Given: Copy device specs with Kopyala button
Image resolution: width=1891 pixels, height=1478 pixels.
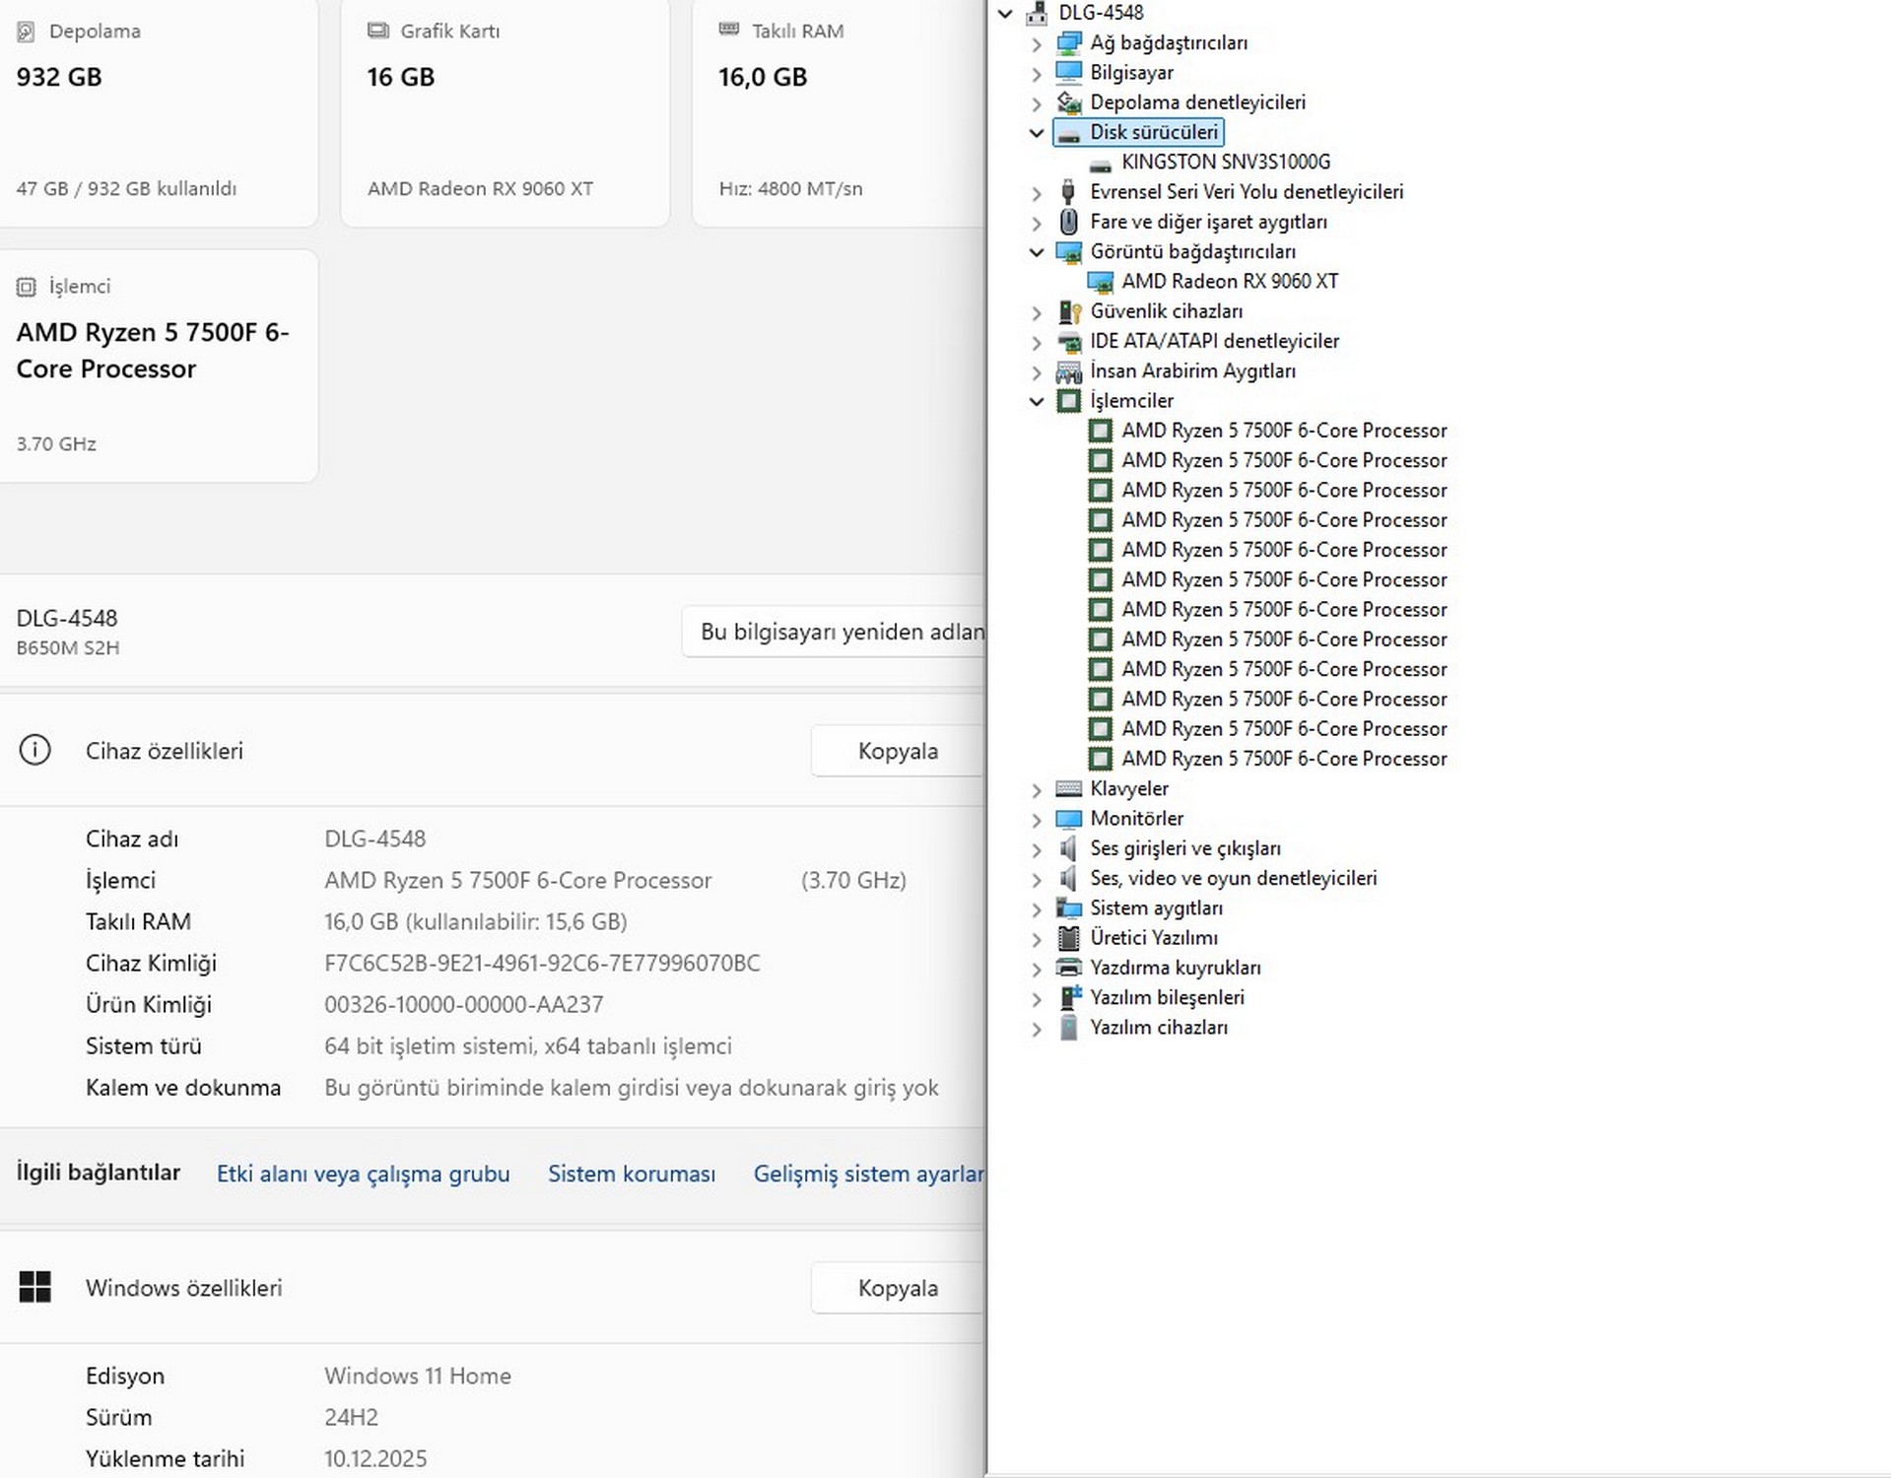Looking at the screenshot, I should click(897, 751).
